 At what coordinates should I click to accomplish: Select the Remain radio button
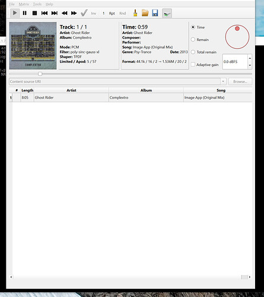point(193,40)
